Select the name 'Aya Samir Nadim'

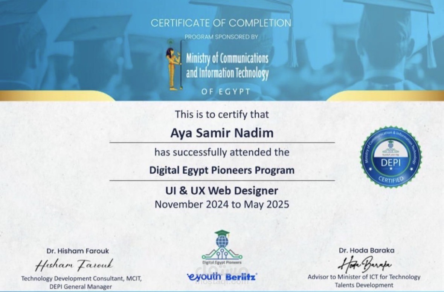coord(222,133)
